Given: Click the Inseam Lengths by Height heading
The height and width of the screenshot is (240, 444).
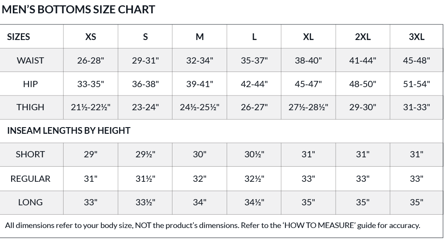Looking at the screenshot, I should (68, 131).
